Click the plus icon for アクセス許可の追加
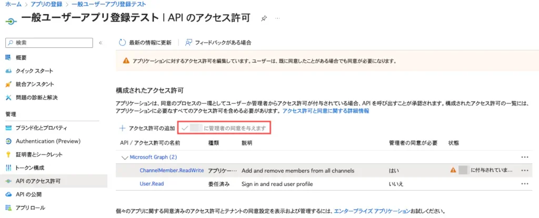Screen dimensions: 539x218 [x=122, y=128]
